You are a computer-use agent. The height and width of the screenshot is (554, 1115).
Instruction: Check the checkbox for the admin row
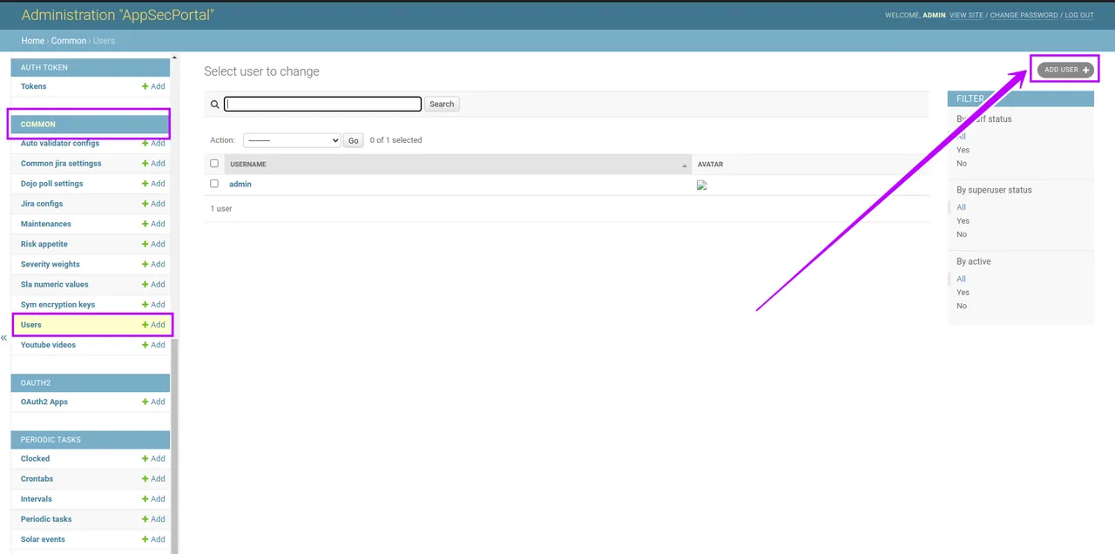[x=214, y=184]
